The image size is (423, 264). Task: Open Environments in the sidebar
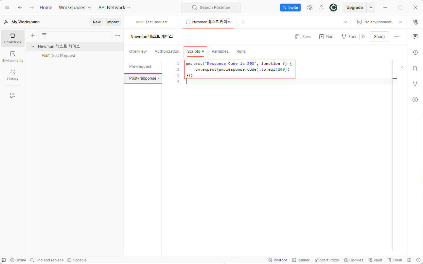(x=13, y=57)
